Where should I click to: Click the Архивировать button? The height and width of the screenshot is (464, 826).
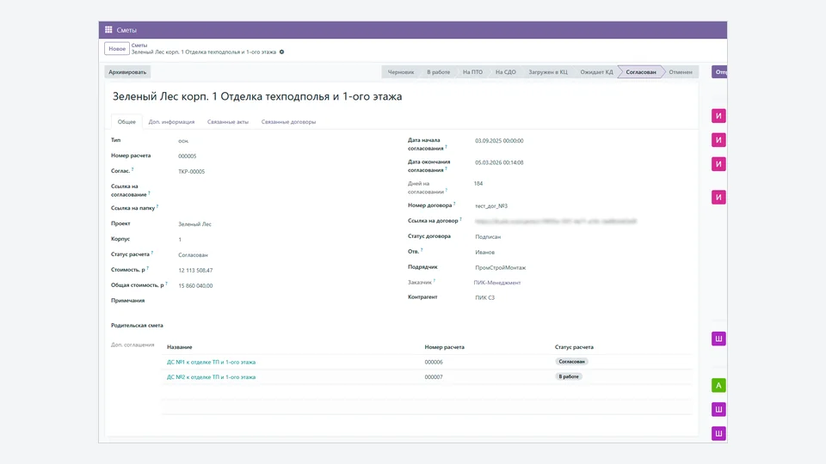[x=127, y=72]
